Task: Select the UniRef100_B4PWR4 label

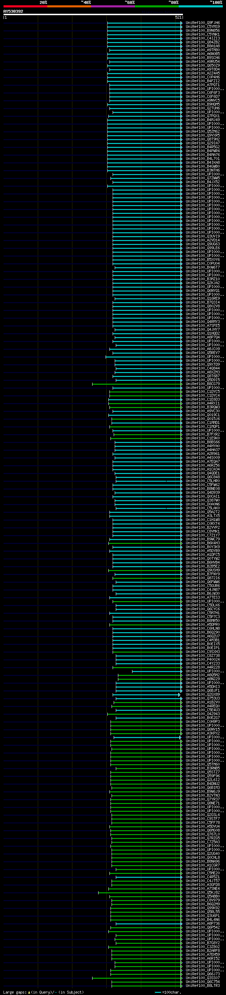Action: coord(202,151)
